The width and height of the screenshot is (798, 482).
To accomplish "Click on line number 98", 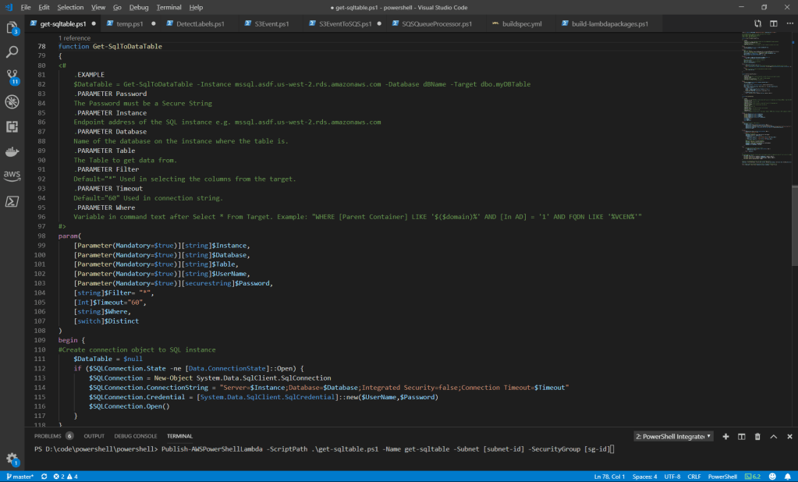I will click(41, 236).
